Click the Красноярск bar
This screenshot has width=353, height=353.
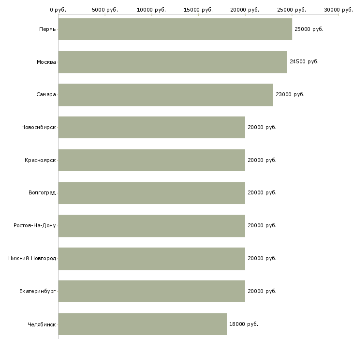point(152,160)
